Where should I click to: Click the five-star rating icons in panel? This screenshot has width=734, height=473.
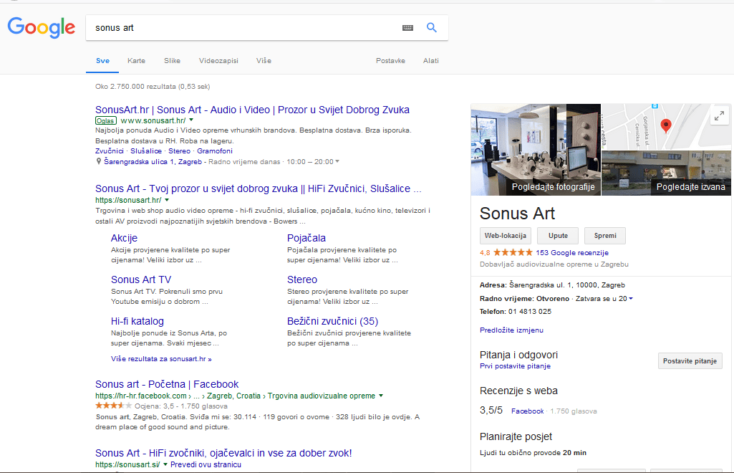click(512, 253)
